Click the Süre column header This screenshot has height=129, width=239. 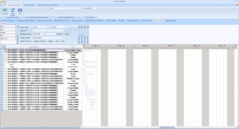coord(73,47)
